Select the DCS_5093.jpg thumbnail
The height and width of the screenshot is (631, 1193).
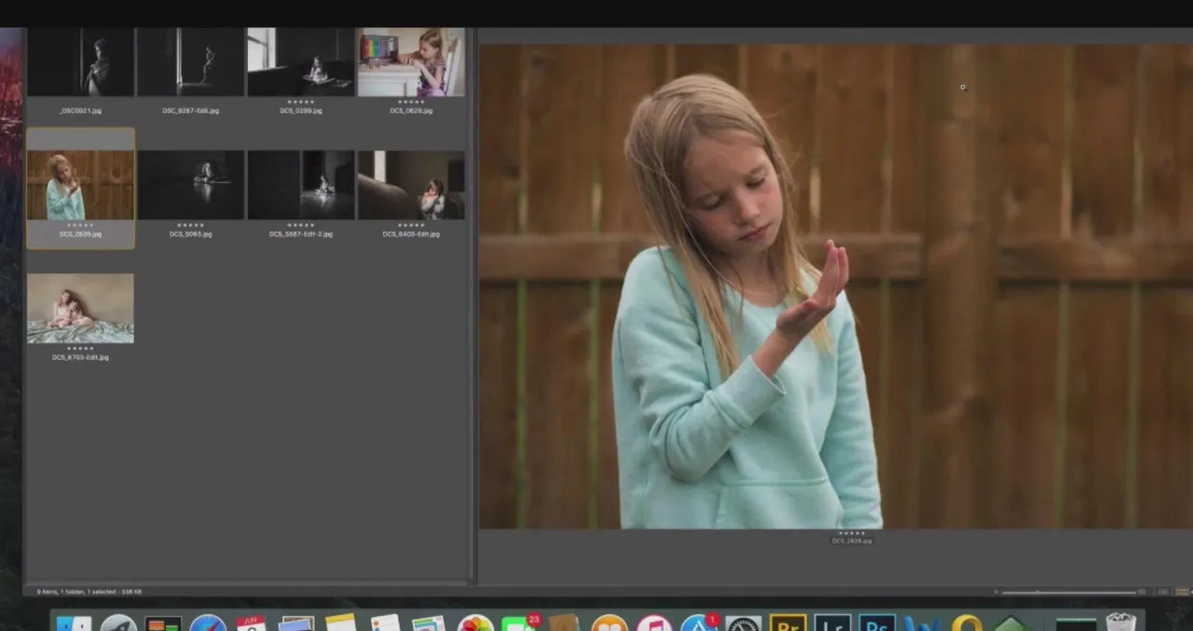(190, 185)
